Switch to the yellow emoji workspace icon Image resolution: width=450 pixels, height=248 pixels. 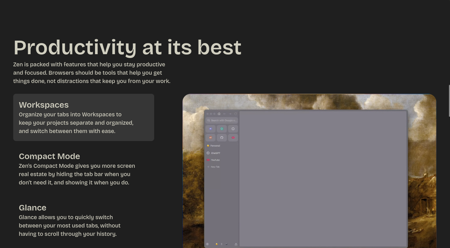coord(216,244)
